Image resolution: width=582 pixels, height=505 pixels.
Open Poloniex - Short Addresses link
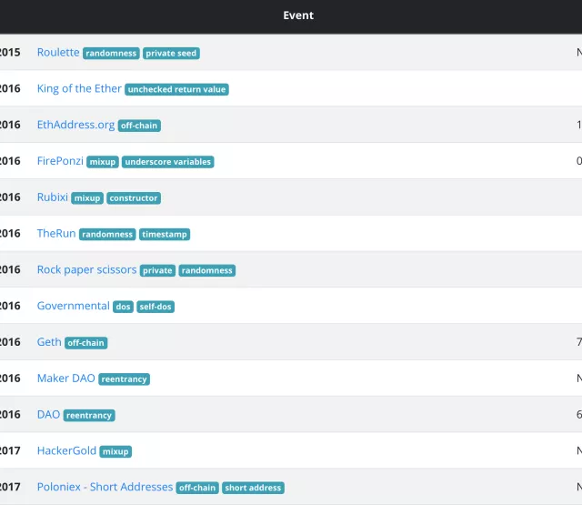[x=105, y=487]
